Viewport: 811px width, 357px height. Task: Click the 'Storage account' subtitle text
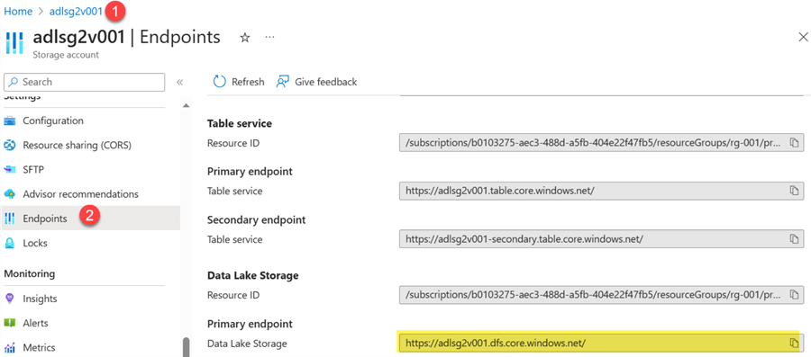click(x=66, y=54)
